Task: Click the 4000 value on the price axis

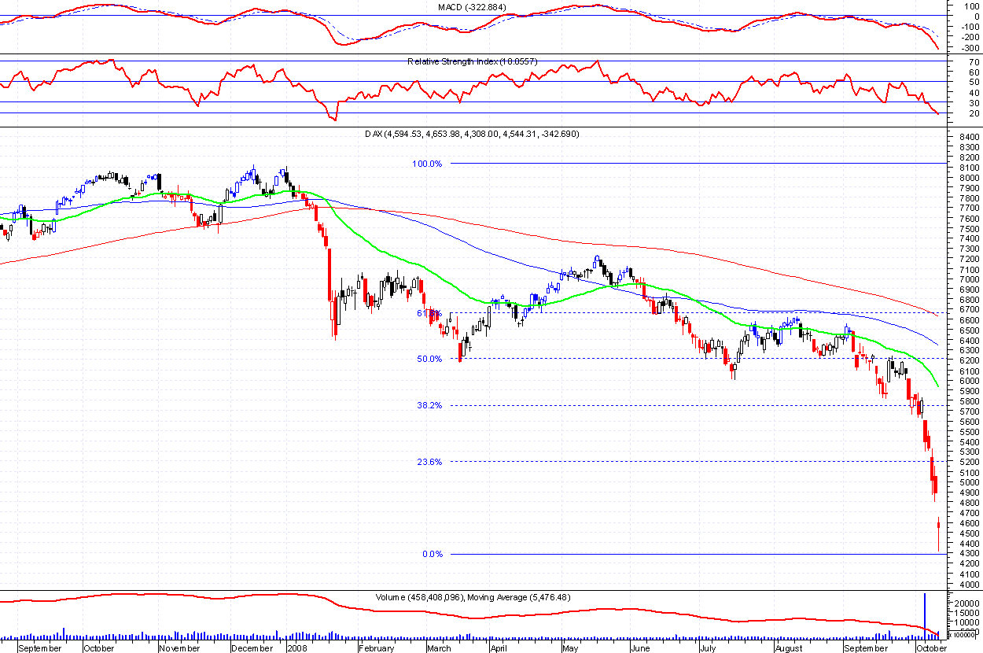Action: coord(968,585)
